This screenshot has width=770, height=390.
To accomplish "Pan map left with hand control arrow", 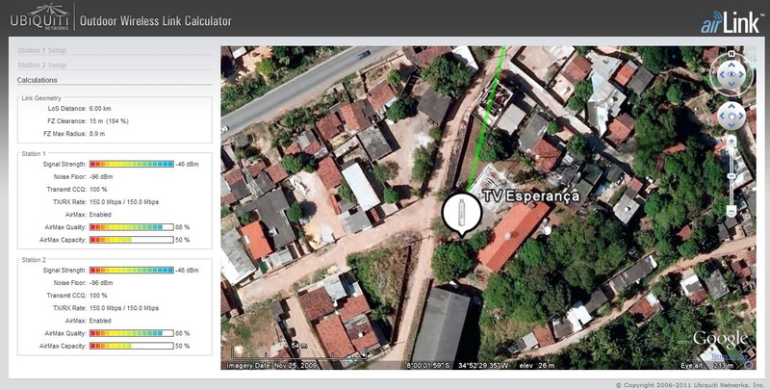I will click(722, 117).
